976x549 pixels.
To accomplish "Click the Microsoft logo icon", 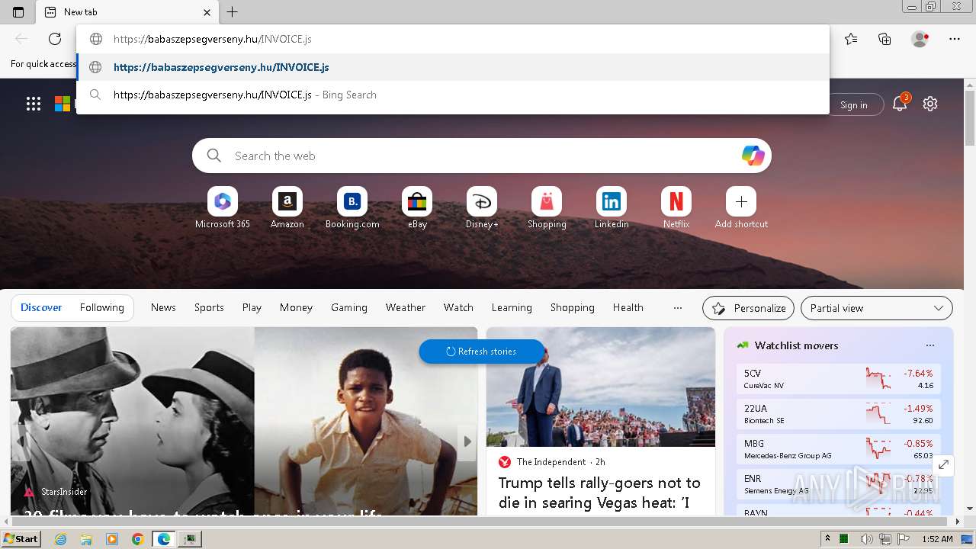I will pyautogui.click(x=63, y=104).
